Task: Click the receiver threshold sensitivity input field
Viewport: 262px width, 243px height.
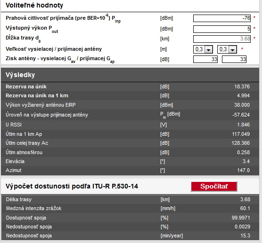Action: [x=222, y=18]
